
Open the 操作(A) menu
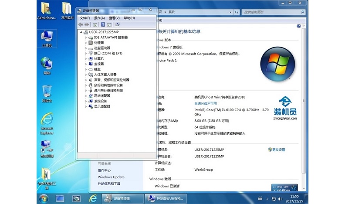point(99,18)
